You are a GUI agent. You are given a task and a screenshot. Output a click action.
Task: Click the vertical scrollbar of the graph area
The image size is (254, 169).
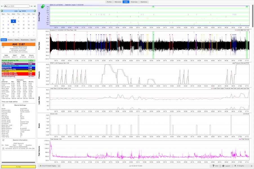coord(253,16)
